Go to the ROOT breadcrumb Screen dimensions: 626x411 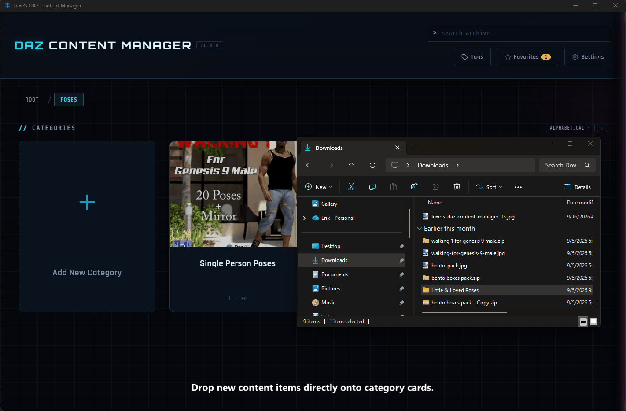point(32,100)
